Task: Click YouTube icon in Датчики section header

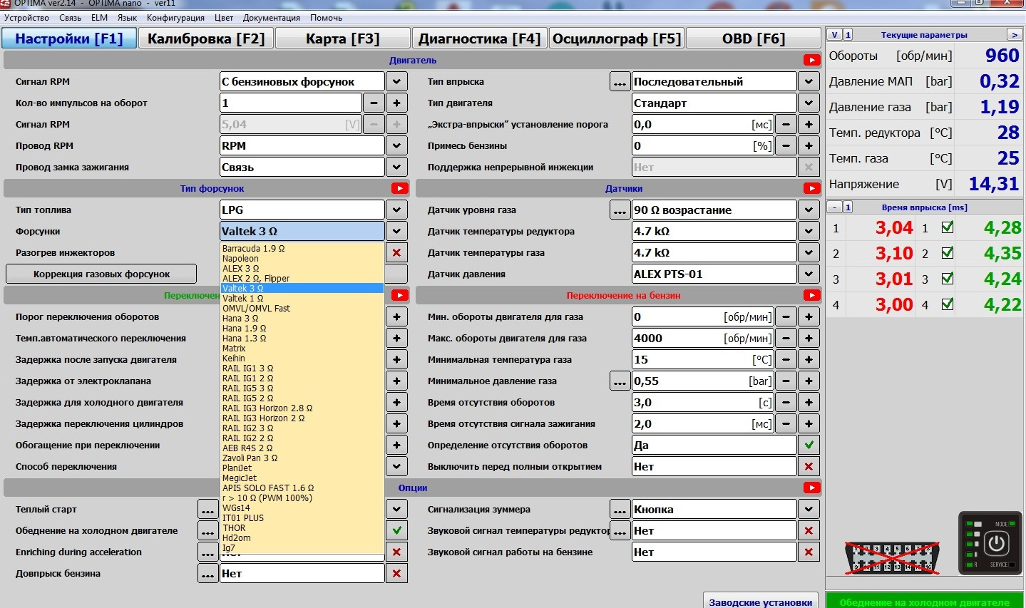Action: point(811,189)
